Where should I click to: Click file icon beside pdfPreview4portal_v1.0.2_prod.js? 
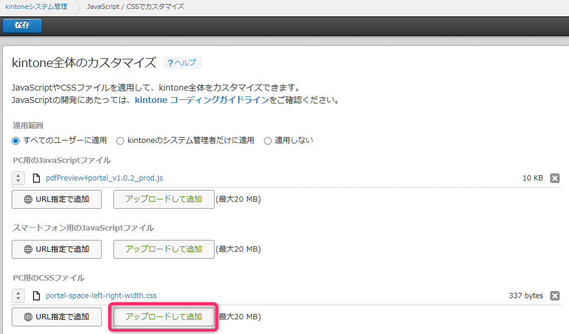coord(36,178)
